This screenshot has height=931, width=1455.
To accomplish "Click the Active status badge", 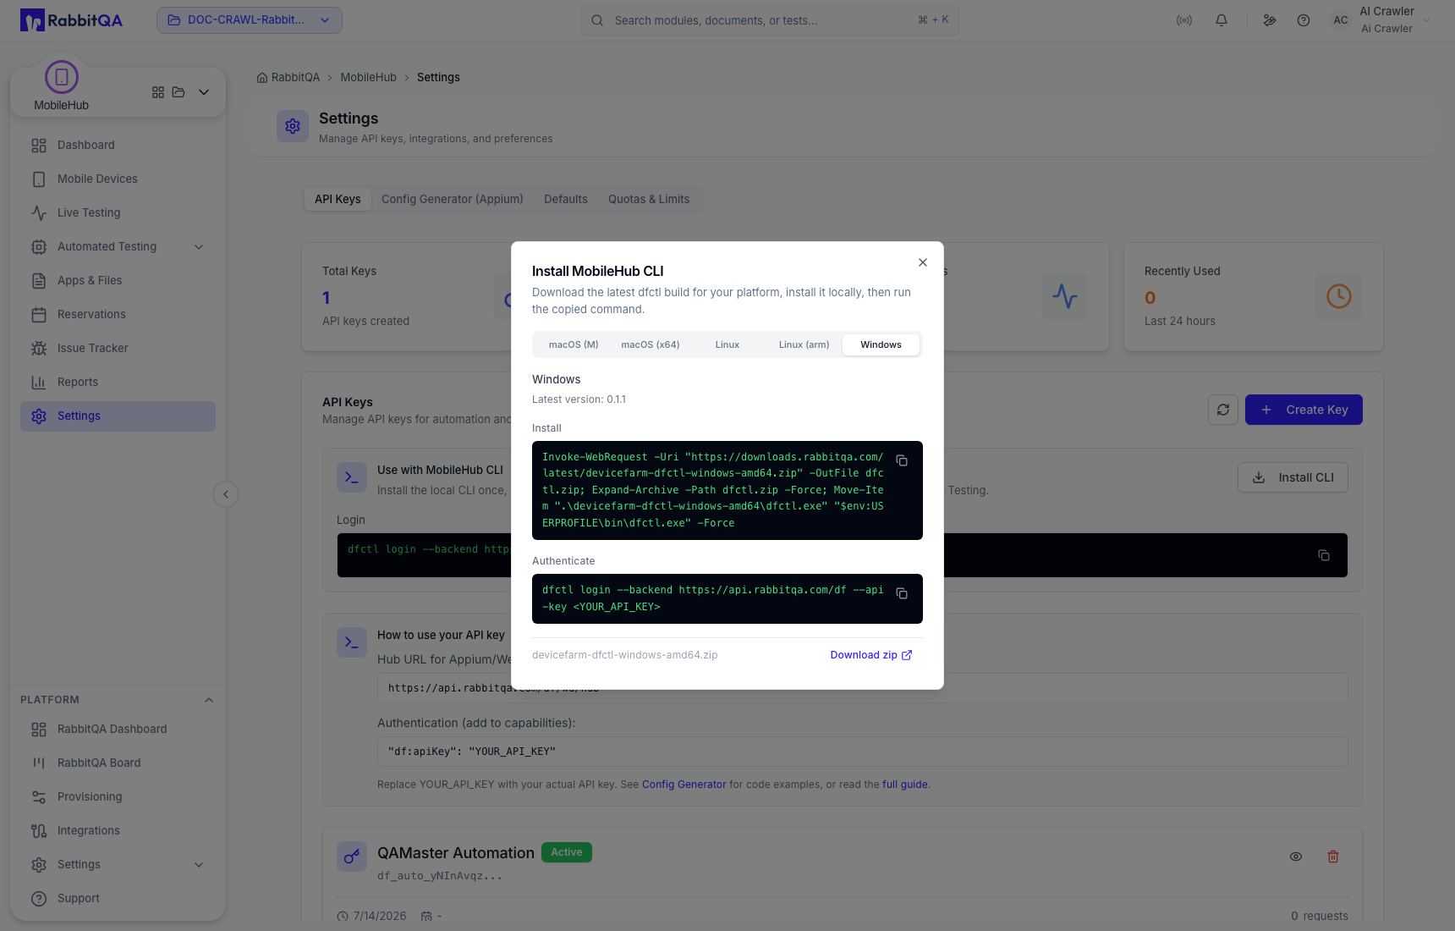I will (x=567, y=852).
